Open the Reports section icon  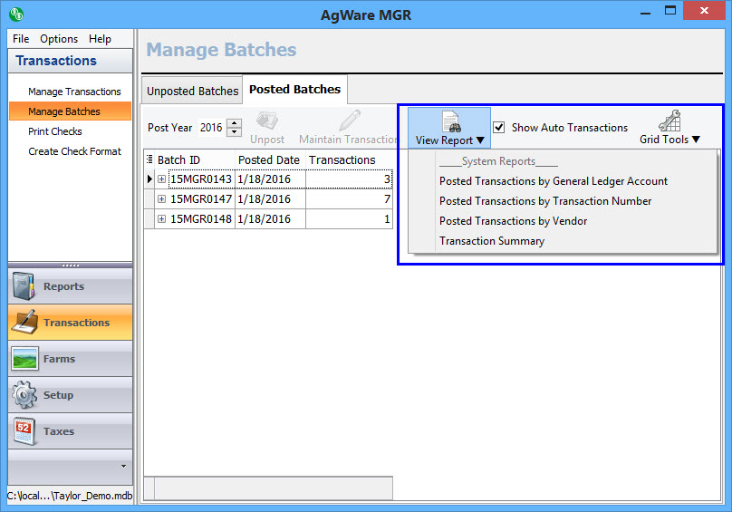coord(25,286)
